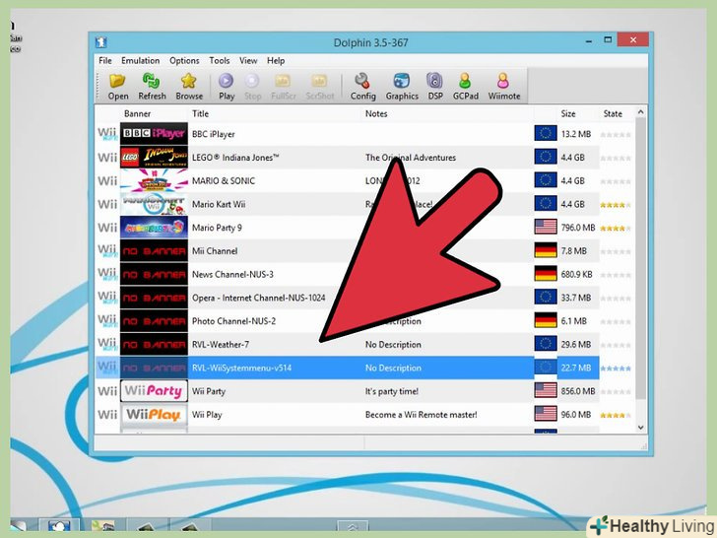The height and width of the screenshot is (538, 717).
Task: Click the taskbar keyboard button with upward chevrons
Action: [x=353, y=526]
